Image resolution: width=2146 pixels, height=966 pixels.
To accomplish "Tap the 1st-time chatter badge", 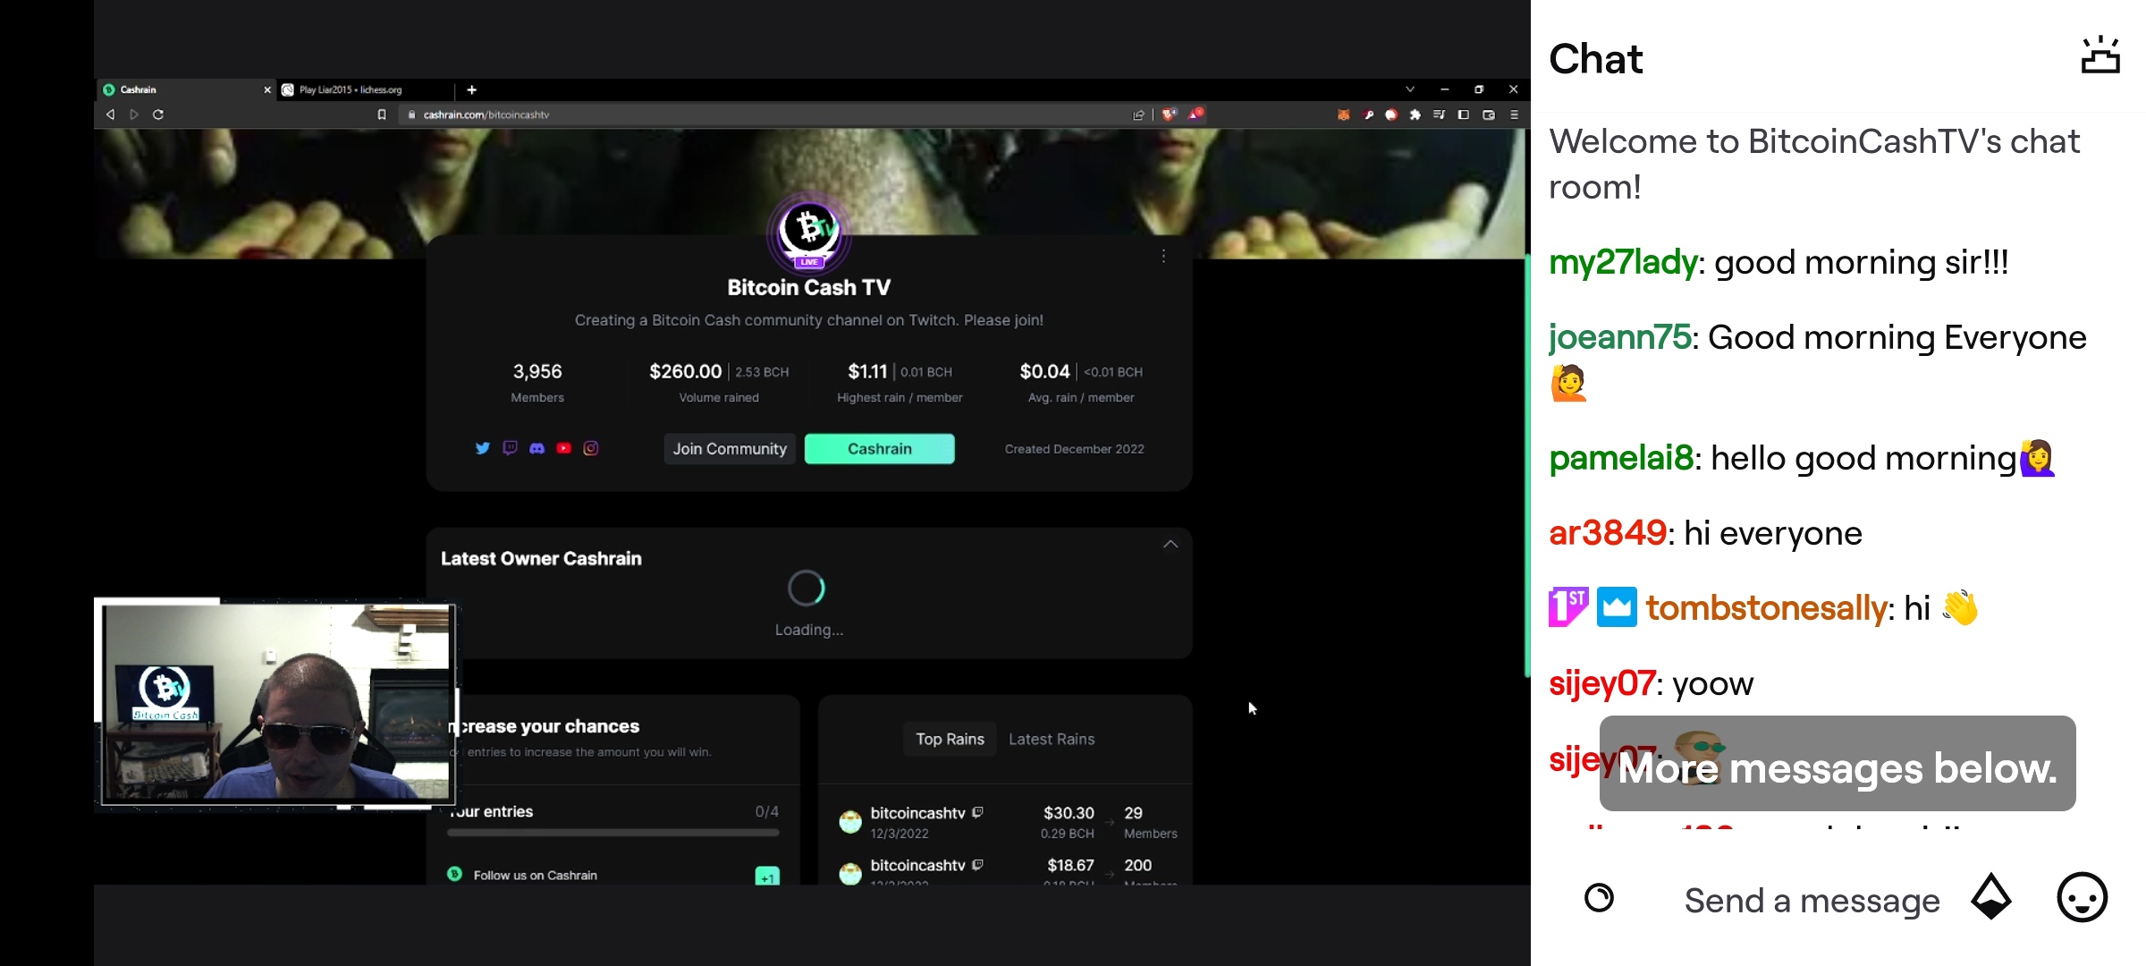I will pyautogui.click(x=1569, y=607).
